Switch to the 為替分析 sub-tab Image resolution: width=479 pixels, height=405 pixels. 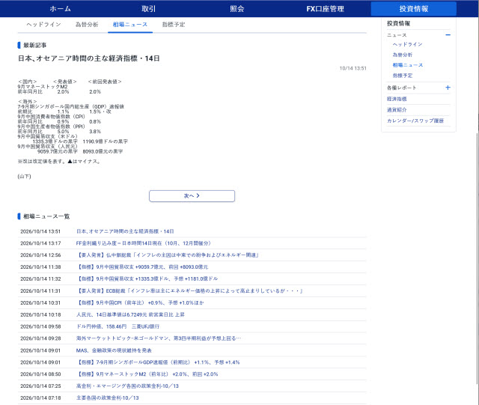coord(87,25)
